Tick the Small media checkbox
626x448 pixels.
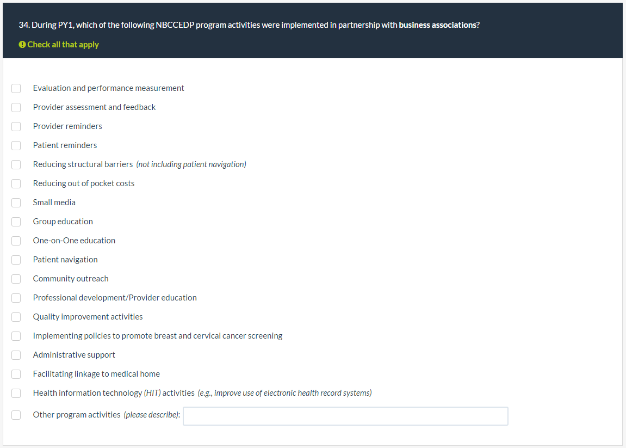(x=16, y=202)
